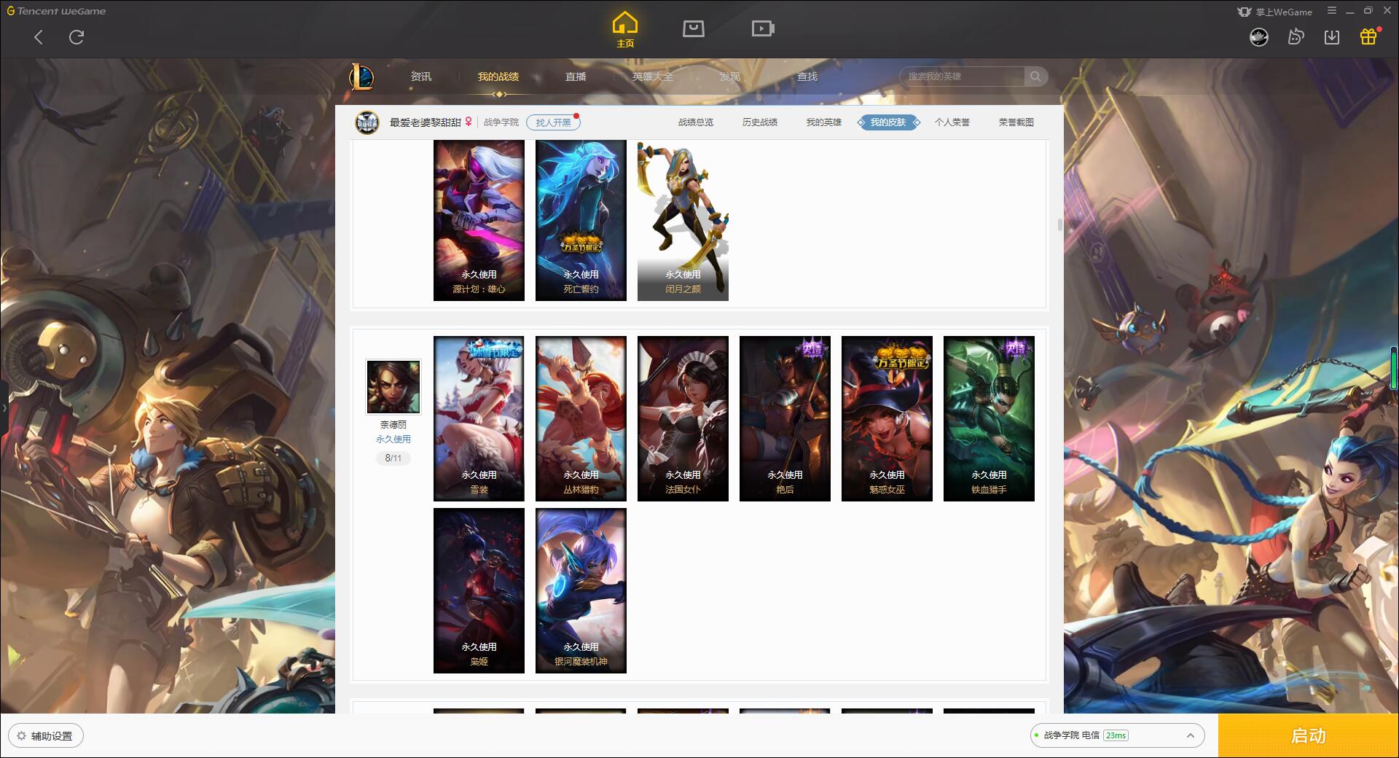The height and width of the screenshot is (758, 1399).
Task: Click the summoner profile avatar
Action: (x=367, y=122)
